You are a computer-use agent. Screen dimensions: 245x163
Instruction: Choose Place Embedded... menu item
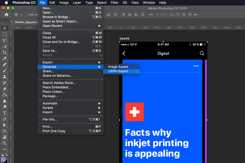(x=70, y=87)
